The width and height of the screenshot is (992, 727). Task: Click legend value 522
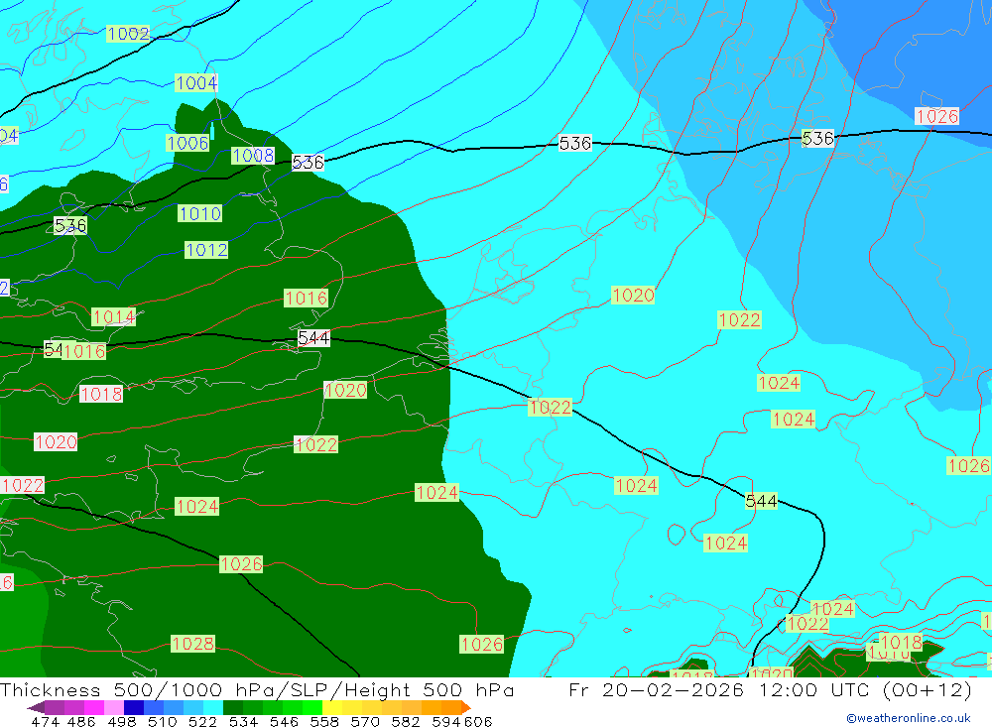coord(202,721)
